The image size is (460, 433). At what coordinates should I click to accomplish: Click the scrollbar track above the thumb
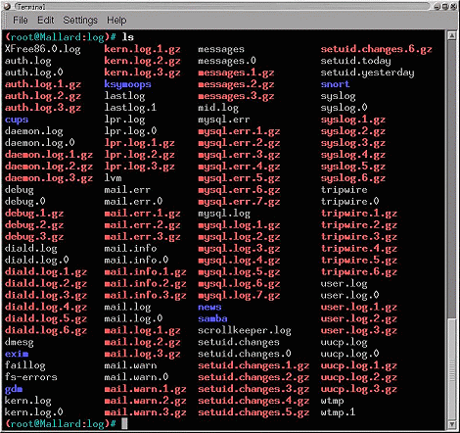click(x=452, y=178)
